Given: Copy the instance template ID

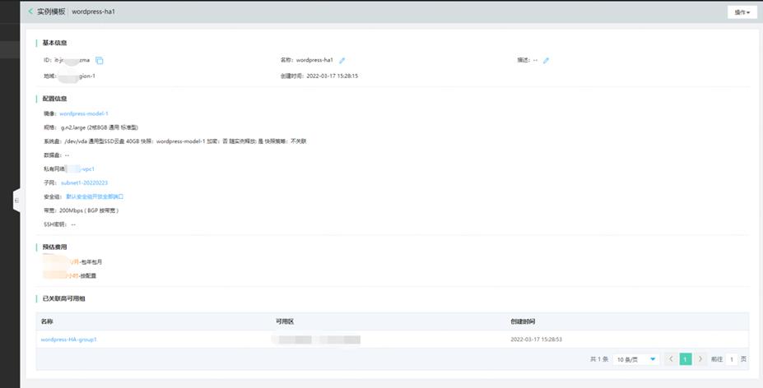Looking at the screenshot, I should 100,60.
